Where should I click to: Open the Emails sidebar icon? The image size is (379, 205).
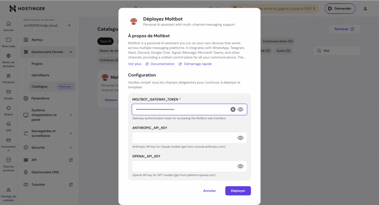coord(9,92)
